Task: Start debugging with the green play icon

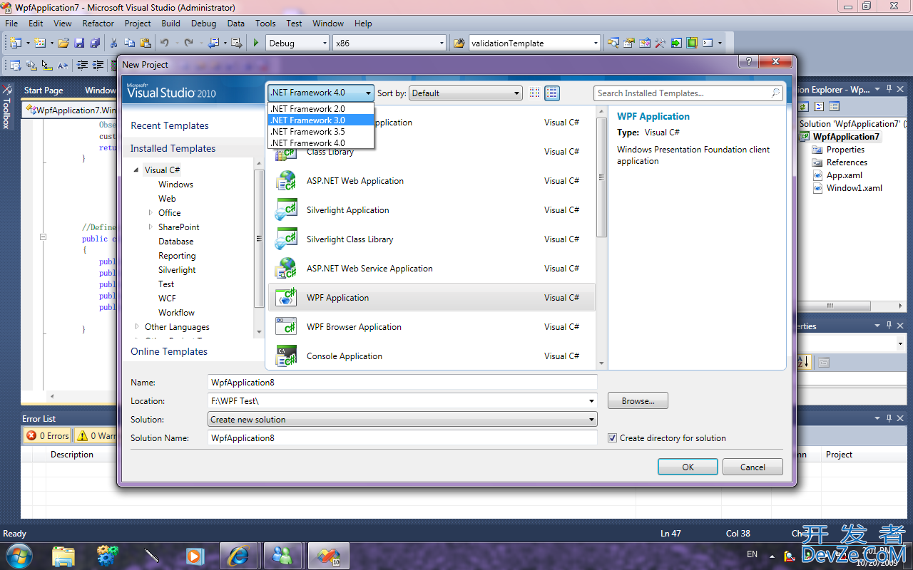Action: tap(256, 43)
